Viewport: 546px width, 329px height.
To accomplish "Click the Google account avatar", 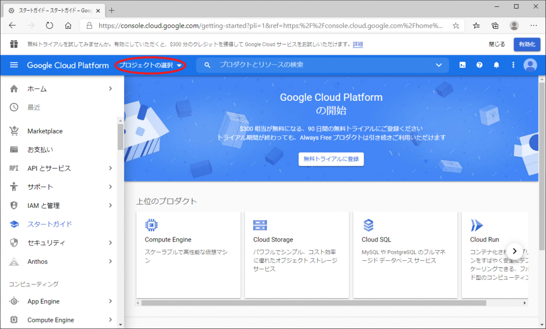I will pyautogui.click(x=530, y=65).
